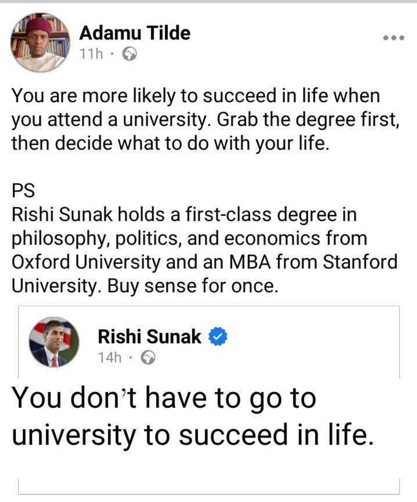Viewport: 417px width, 502px height.
Task: Click "Stanford" in the post text
Action: click(x=360, y=262)
